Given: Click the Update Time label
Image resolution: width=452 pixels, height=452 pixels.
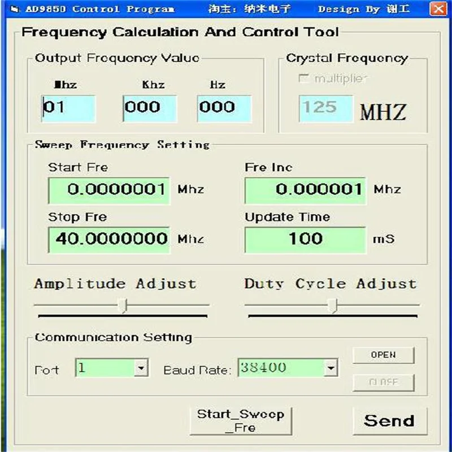Looking at the screenshot, I should pos(288,217).
